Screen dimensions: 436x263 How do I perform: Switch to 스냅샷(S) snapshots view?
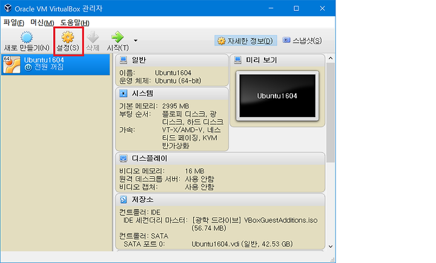[x=302, y=41]
